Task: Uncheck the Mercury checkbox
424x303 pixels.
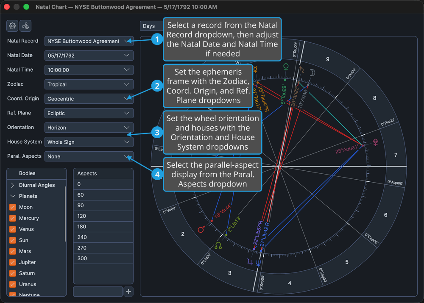Action: pos(12,218)
